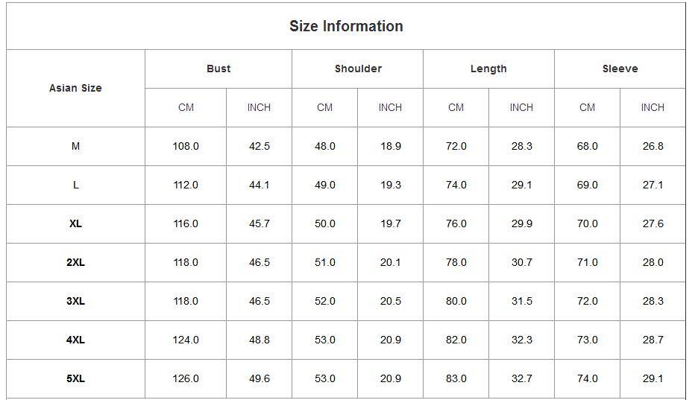Select the 5XL size row label
698x400 pixels.
tap(75, 378)
